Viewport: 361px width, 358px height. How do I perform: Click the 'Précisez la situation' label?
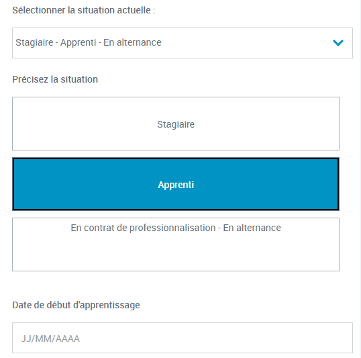click(x=55, y=79)
